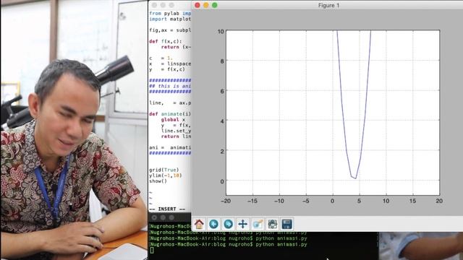The height and width of the screenshot is (260, 463).
Task: Save figure with floppy disk icon
Action: point(286,225)
